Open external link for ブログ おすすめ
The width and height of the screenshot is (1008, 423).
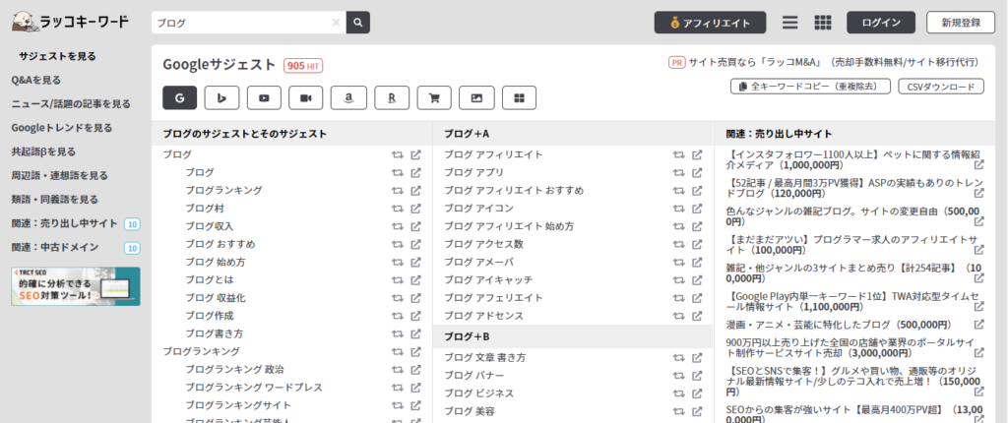(416, 244)
